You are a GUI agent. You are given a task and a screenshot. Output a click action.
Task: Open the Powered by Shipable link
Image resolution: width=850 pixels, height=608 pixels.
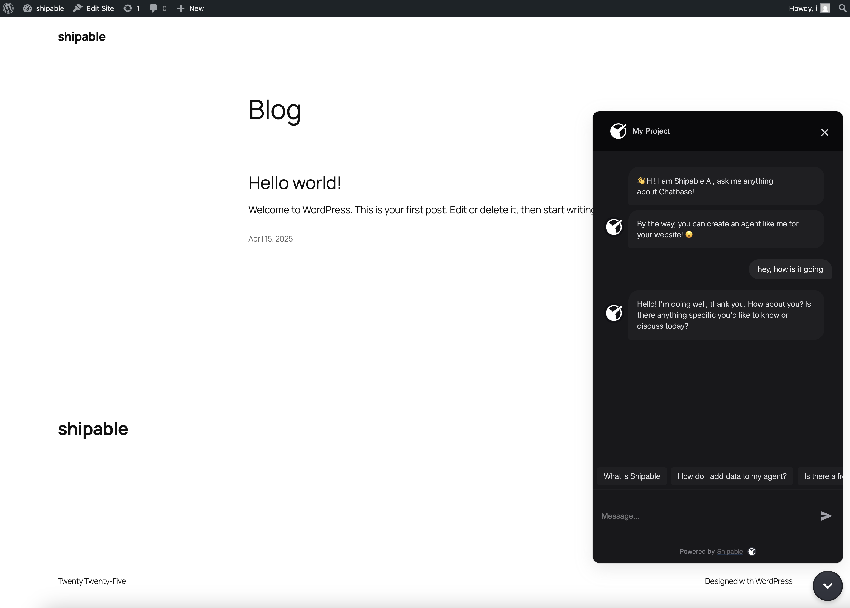pos(730,552)
